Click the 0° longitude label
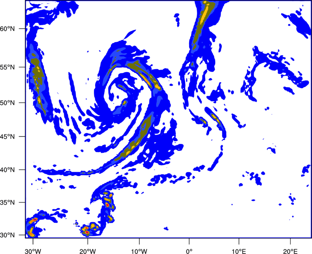The height and width of the screenshot is (254, 312). click(189, 251)
